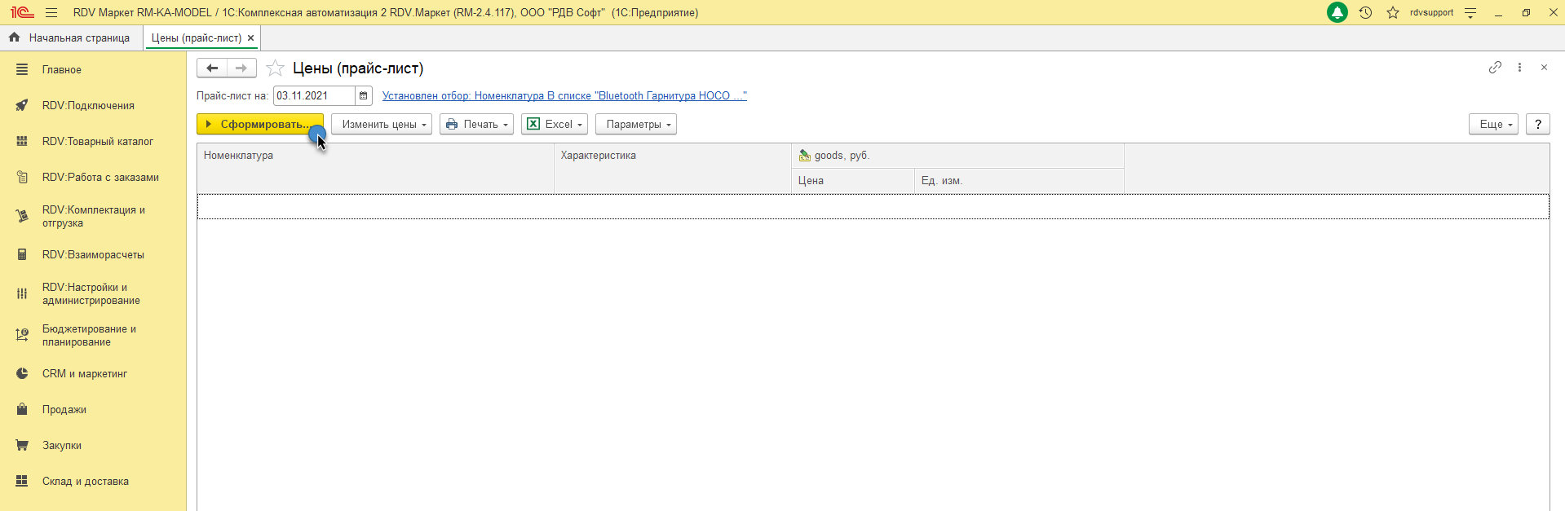Open RDV:Комплектация и отгрузка section
Viewport: 1565px width, 511px height.
pyautogui.click(x=93, y=216)
